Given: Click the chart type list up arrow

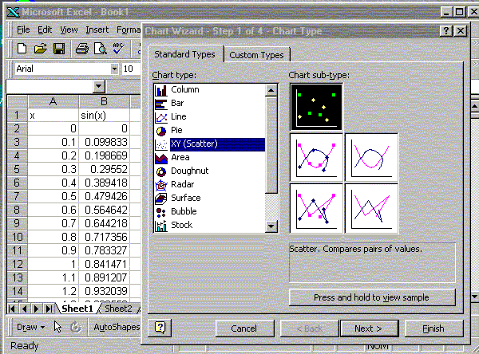Looking at the screenshot, I should (271, 90).
